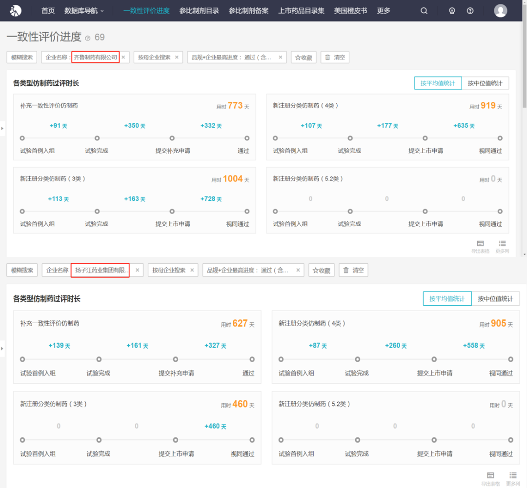Open the 更多 navigation menu

pyautogui.click(x=384, y=11)
